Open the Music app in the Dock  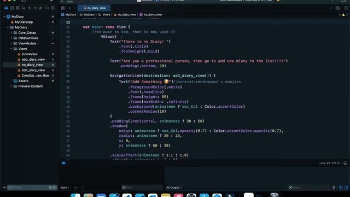[x=178, y=195]
